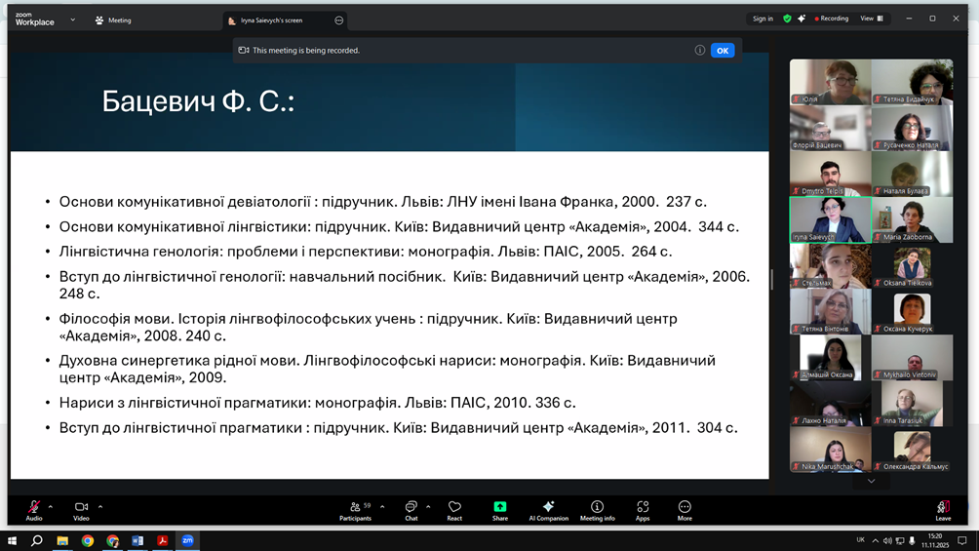Screen dimensions: 979x551
Task: Switch to the Meeting tab
Action: point(113,20)
